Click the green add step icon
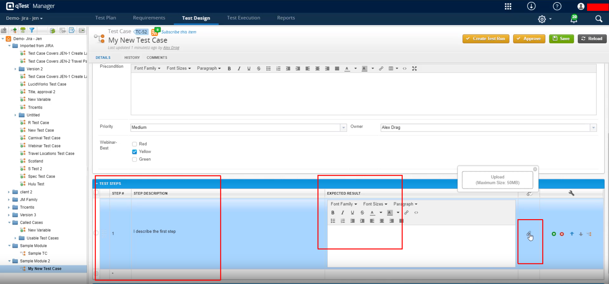The height and width of the screenshot is (284, 609). click(554, 234)
